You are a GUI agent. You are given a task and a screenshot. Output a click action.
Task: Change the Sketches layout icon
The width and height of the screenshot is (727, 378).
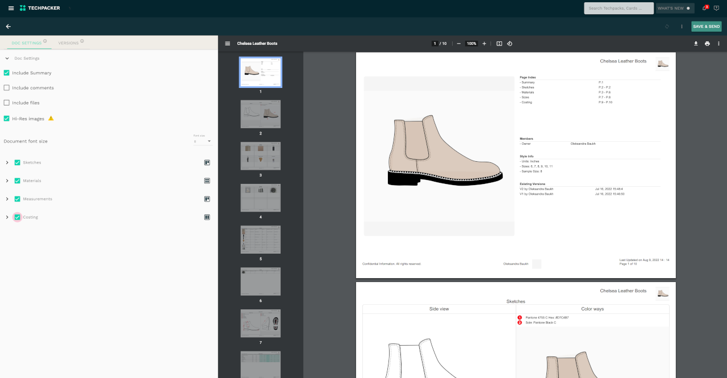click(x=207, y=162)
